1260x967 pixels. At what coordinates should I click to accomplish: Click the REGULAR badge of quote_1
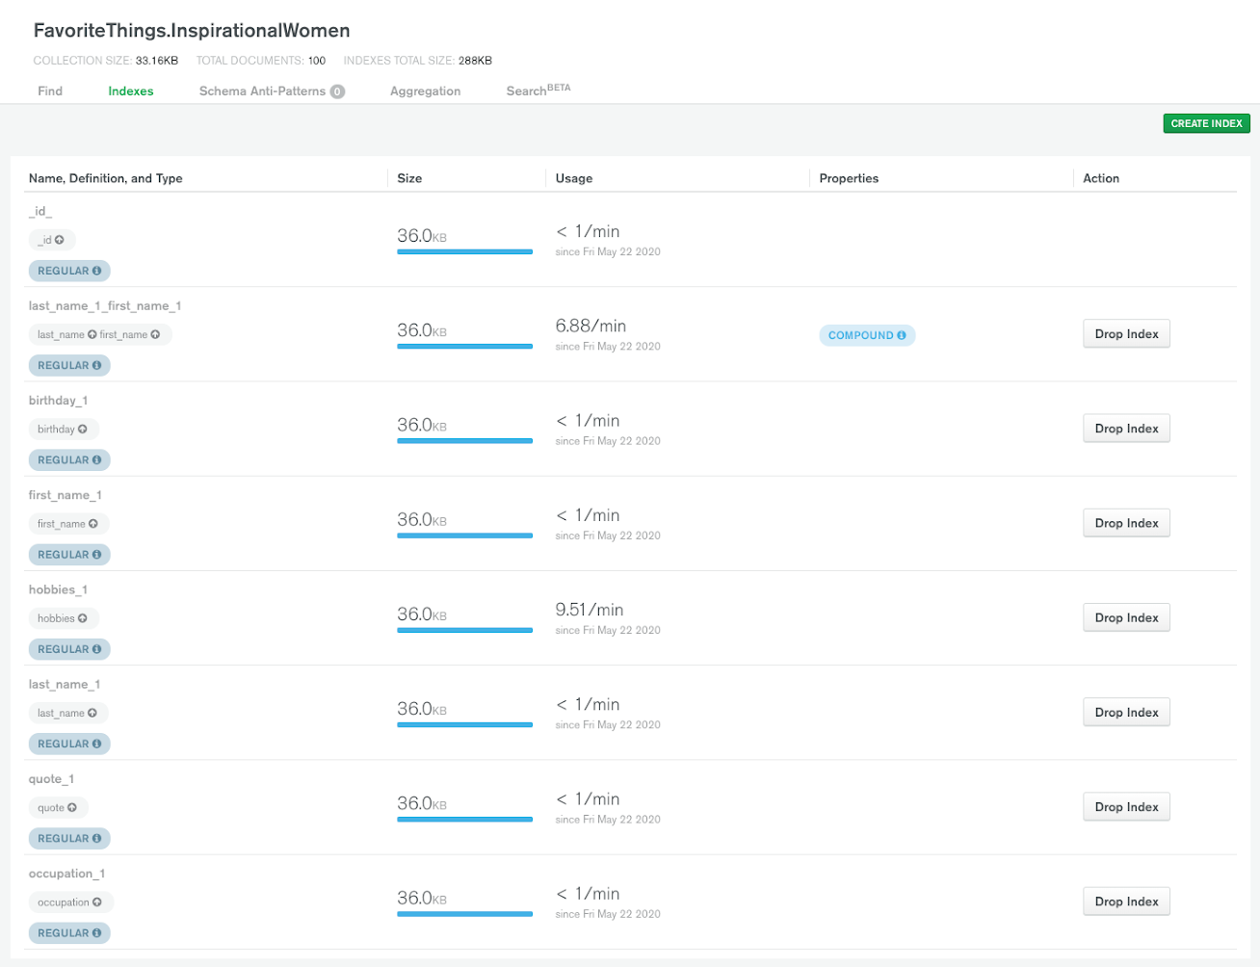click(69, 839)
